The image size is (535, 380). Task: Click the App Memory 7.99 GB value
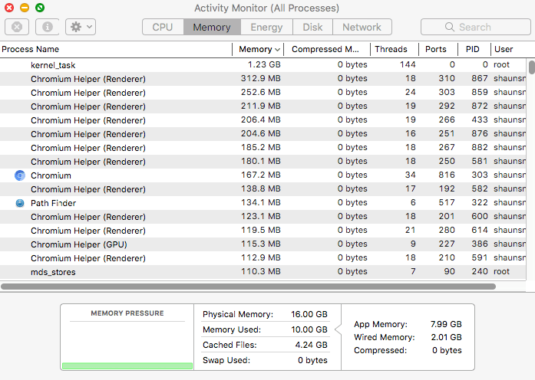(x=446, y=324)
